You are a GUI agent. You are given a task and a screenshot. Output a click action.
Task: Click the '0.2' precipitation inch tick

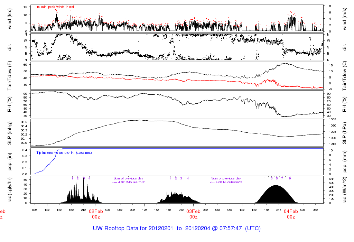(x=25, y=162)
